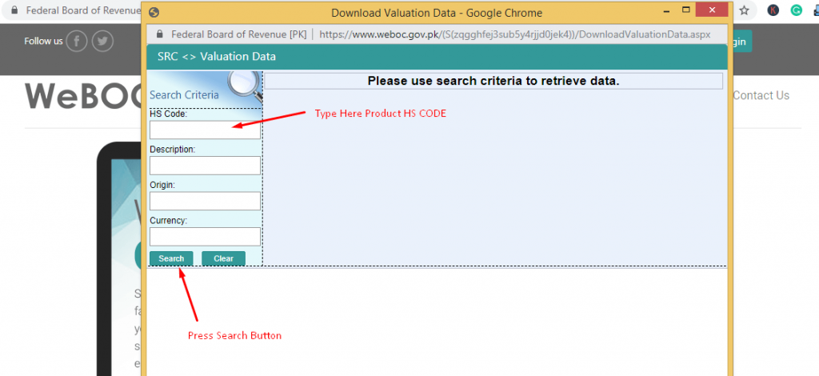Maximize the Download Valuation Data window
The width and height of the screenshot is (819, 376).
coord(685,10)
